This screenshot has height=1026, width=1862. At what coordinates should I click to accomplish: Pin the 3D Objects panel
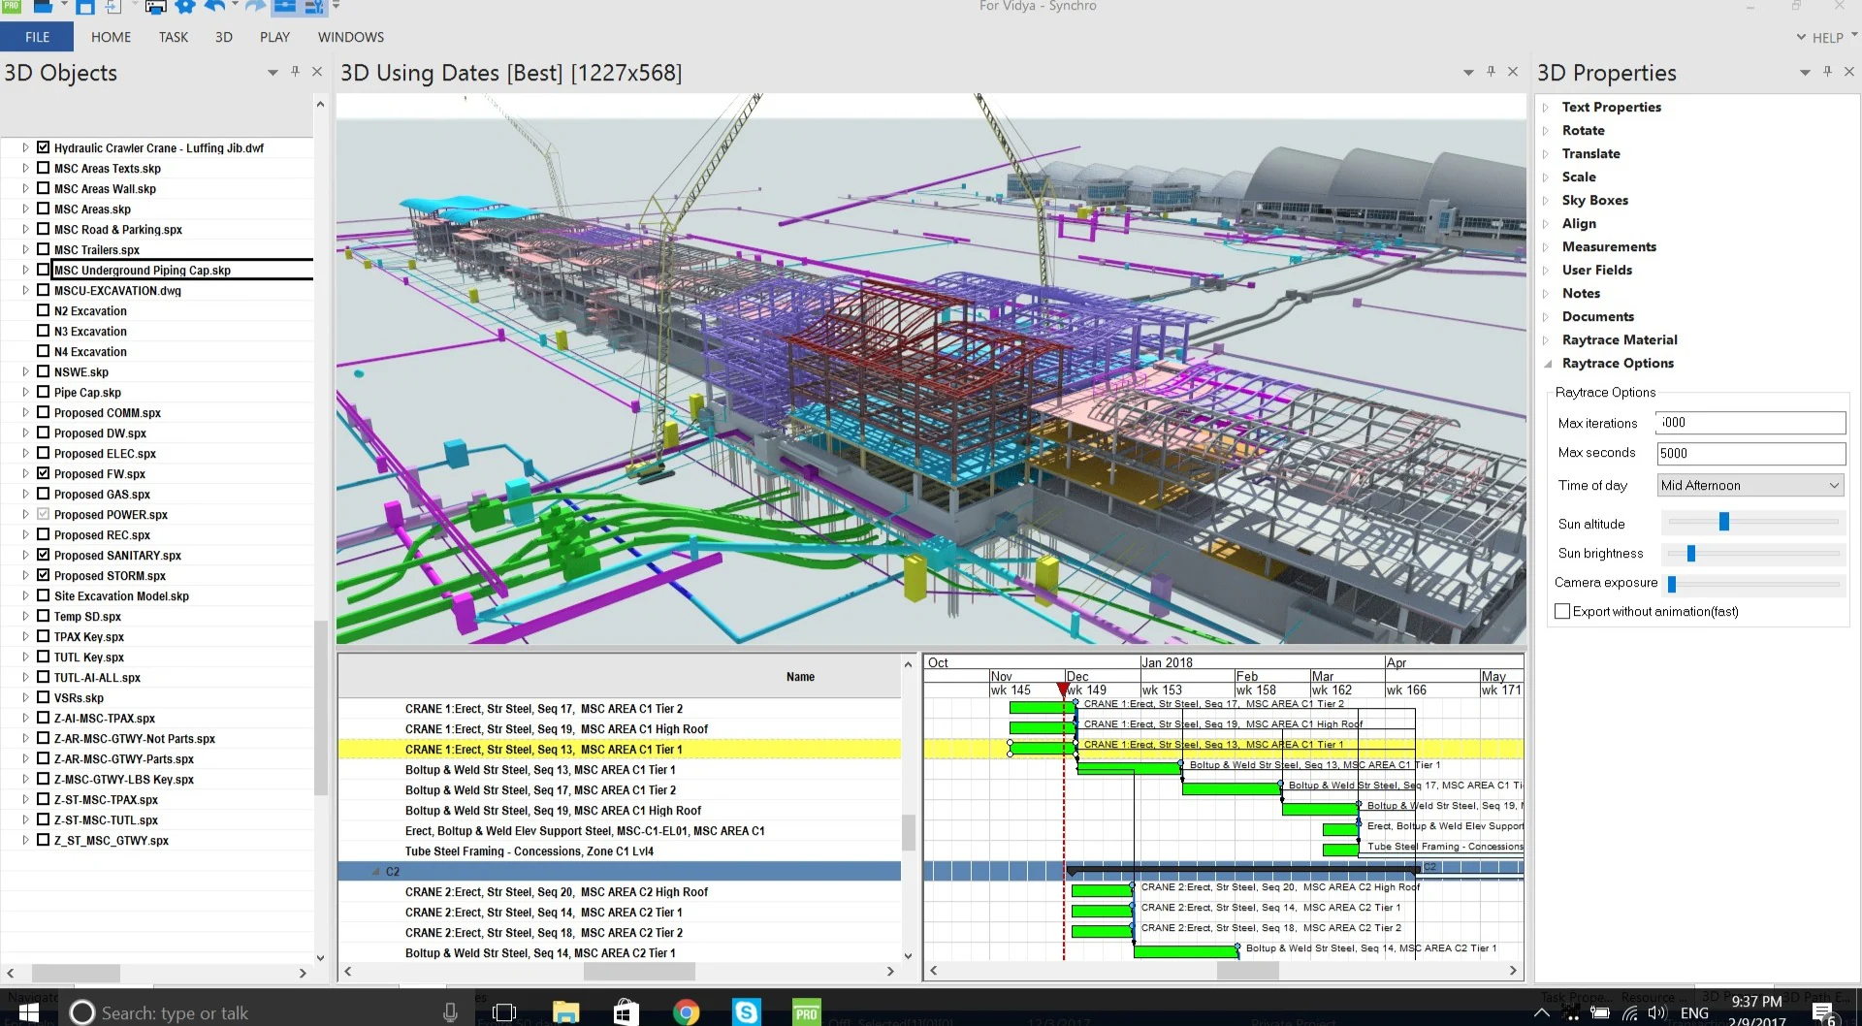[295, 72]
